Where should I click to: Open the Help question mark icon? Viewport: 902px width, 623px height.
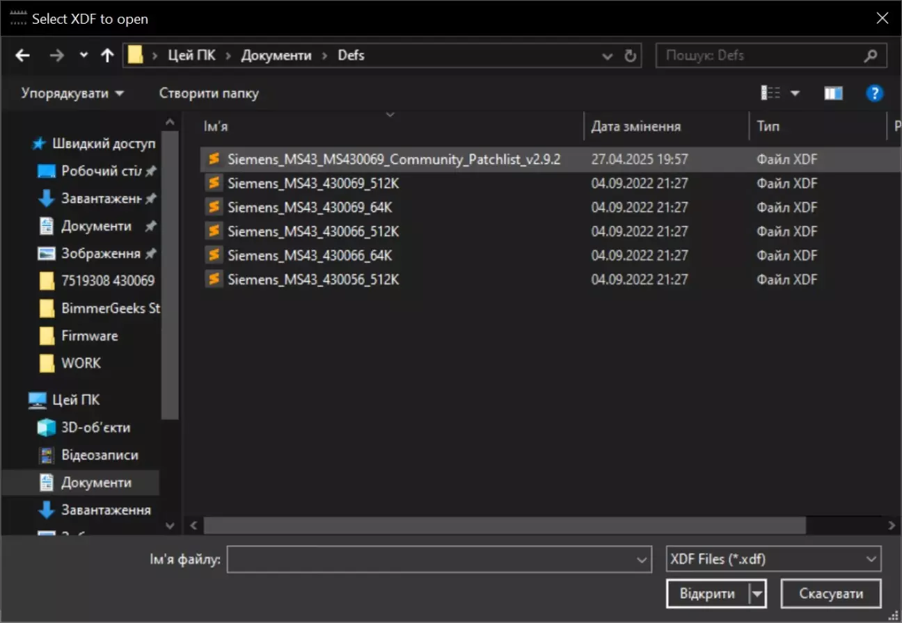click(x=875, y=93)
